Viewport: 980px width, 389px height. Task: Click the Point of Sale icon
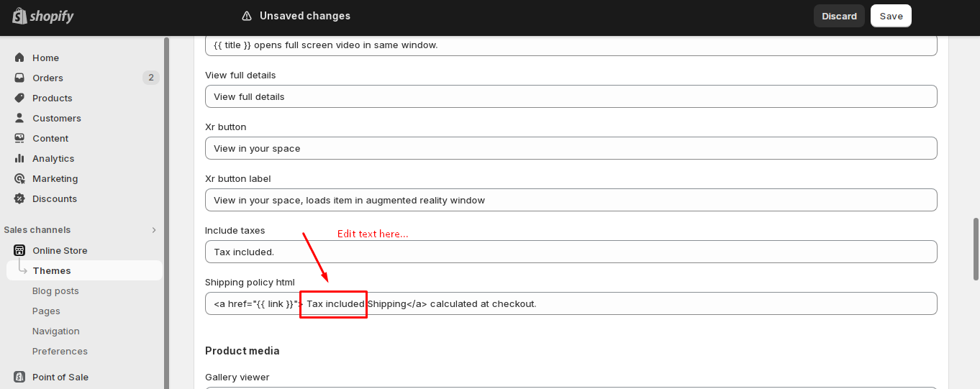point(19,377)
